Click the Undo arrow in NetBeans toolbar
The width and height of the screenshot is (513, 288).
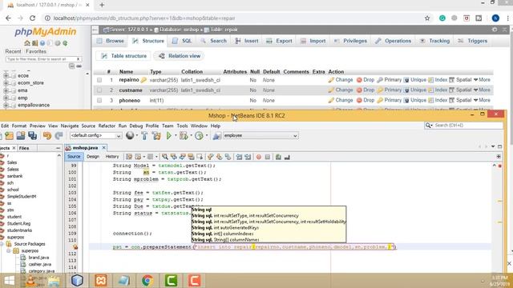[x=47, y=135]
